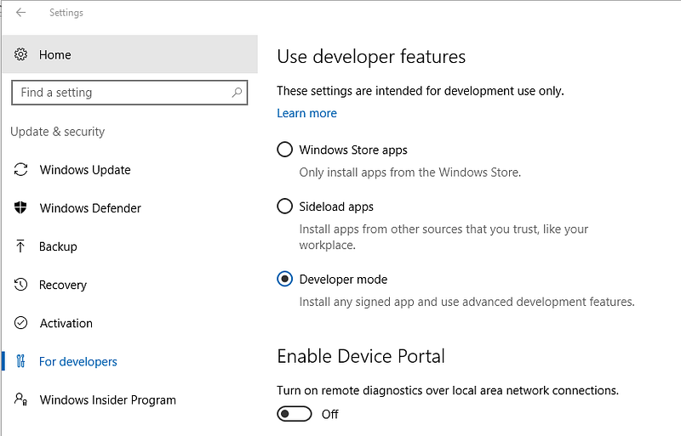Screen dimensions: 681x436
Task: Click the Update & security category label
Action: [57, 132]
